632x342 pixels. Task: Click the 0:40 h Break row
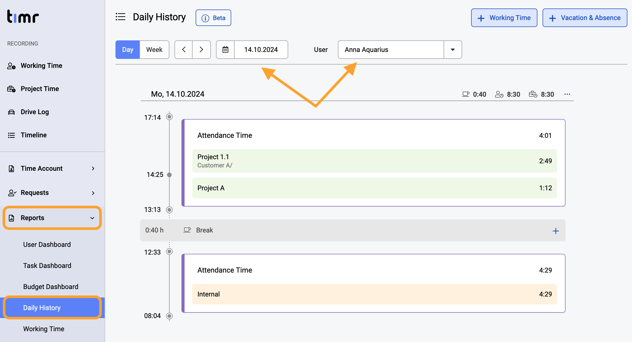pos(353,230)
